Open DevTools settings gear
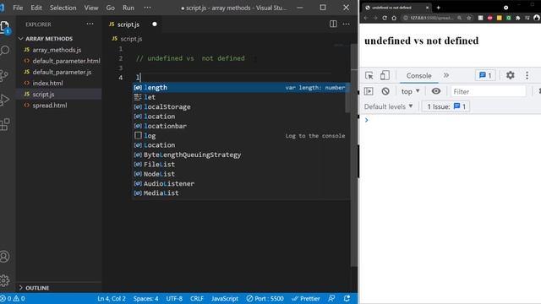Screen dimensions: 541x304 (510, 75)
